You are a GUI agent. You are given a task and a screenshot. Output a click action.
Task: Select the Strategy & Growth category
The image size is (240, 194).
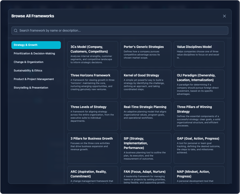[36, 45]
